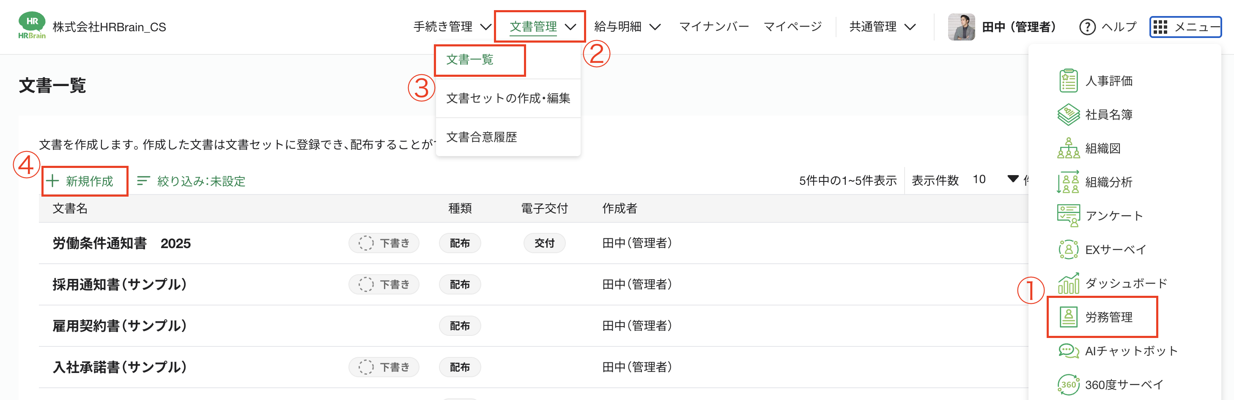
Task: Expand the 手続き管理 dropdown
Action: (452, 27)
